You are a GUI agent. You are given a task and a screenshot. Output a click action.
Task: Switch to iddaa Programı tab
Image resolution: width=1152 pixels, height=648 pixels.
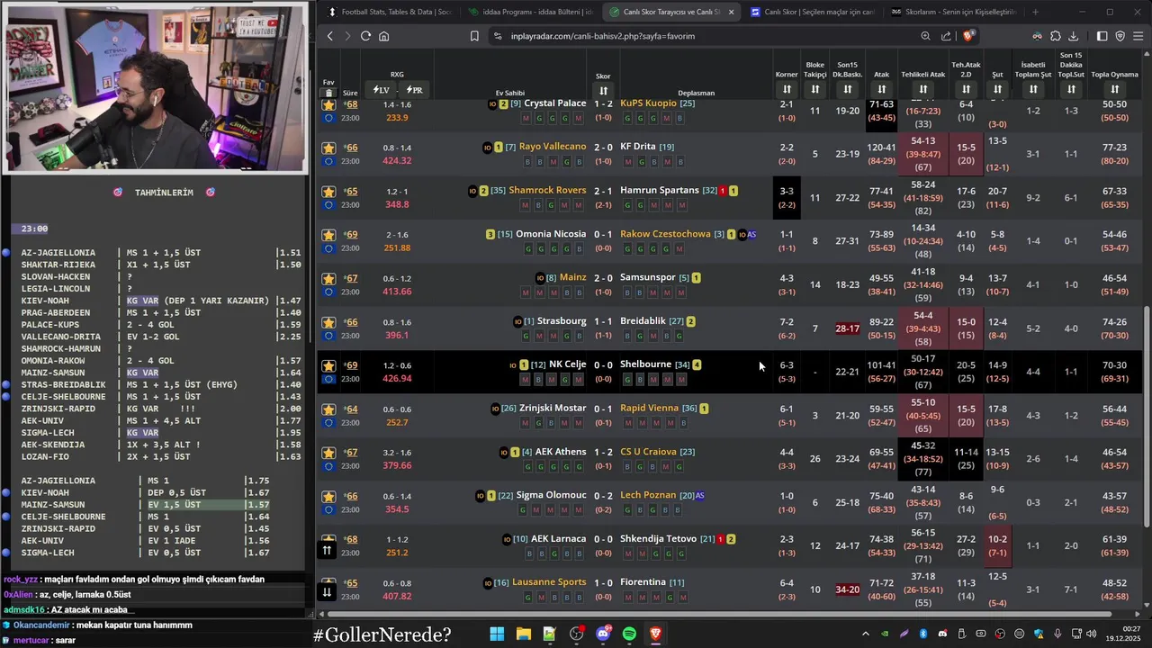531,12
